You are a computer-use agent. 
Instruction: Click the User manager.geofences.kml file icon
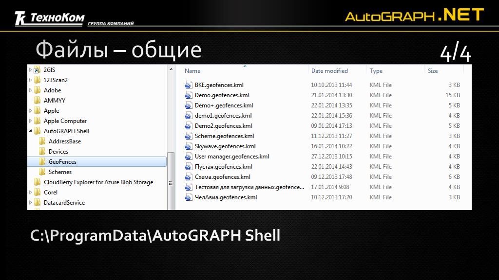189,156
